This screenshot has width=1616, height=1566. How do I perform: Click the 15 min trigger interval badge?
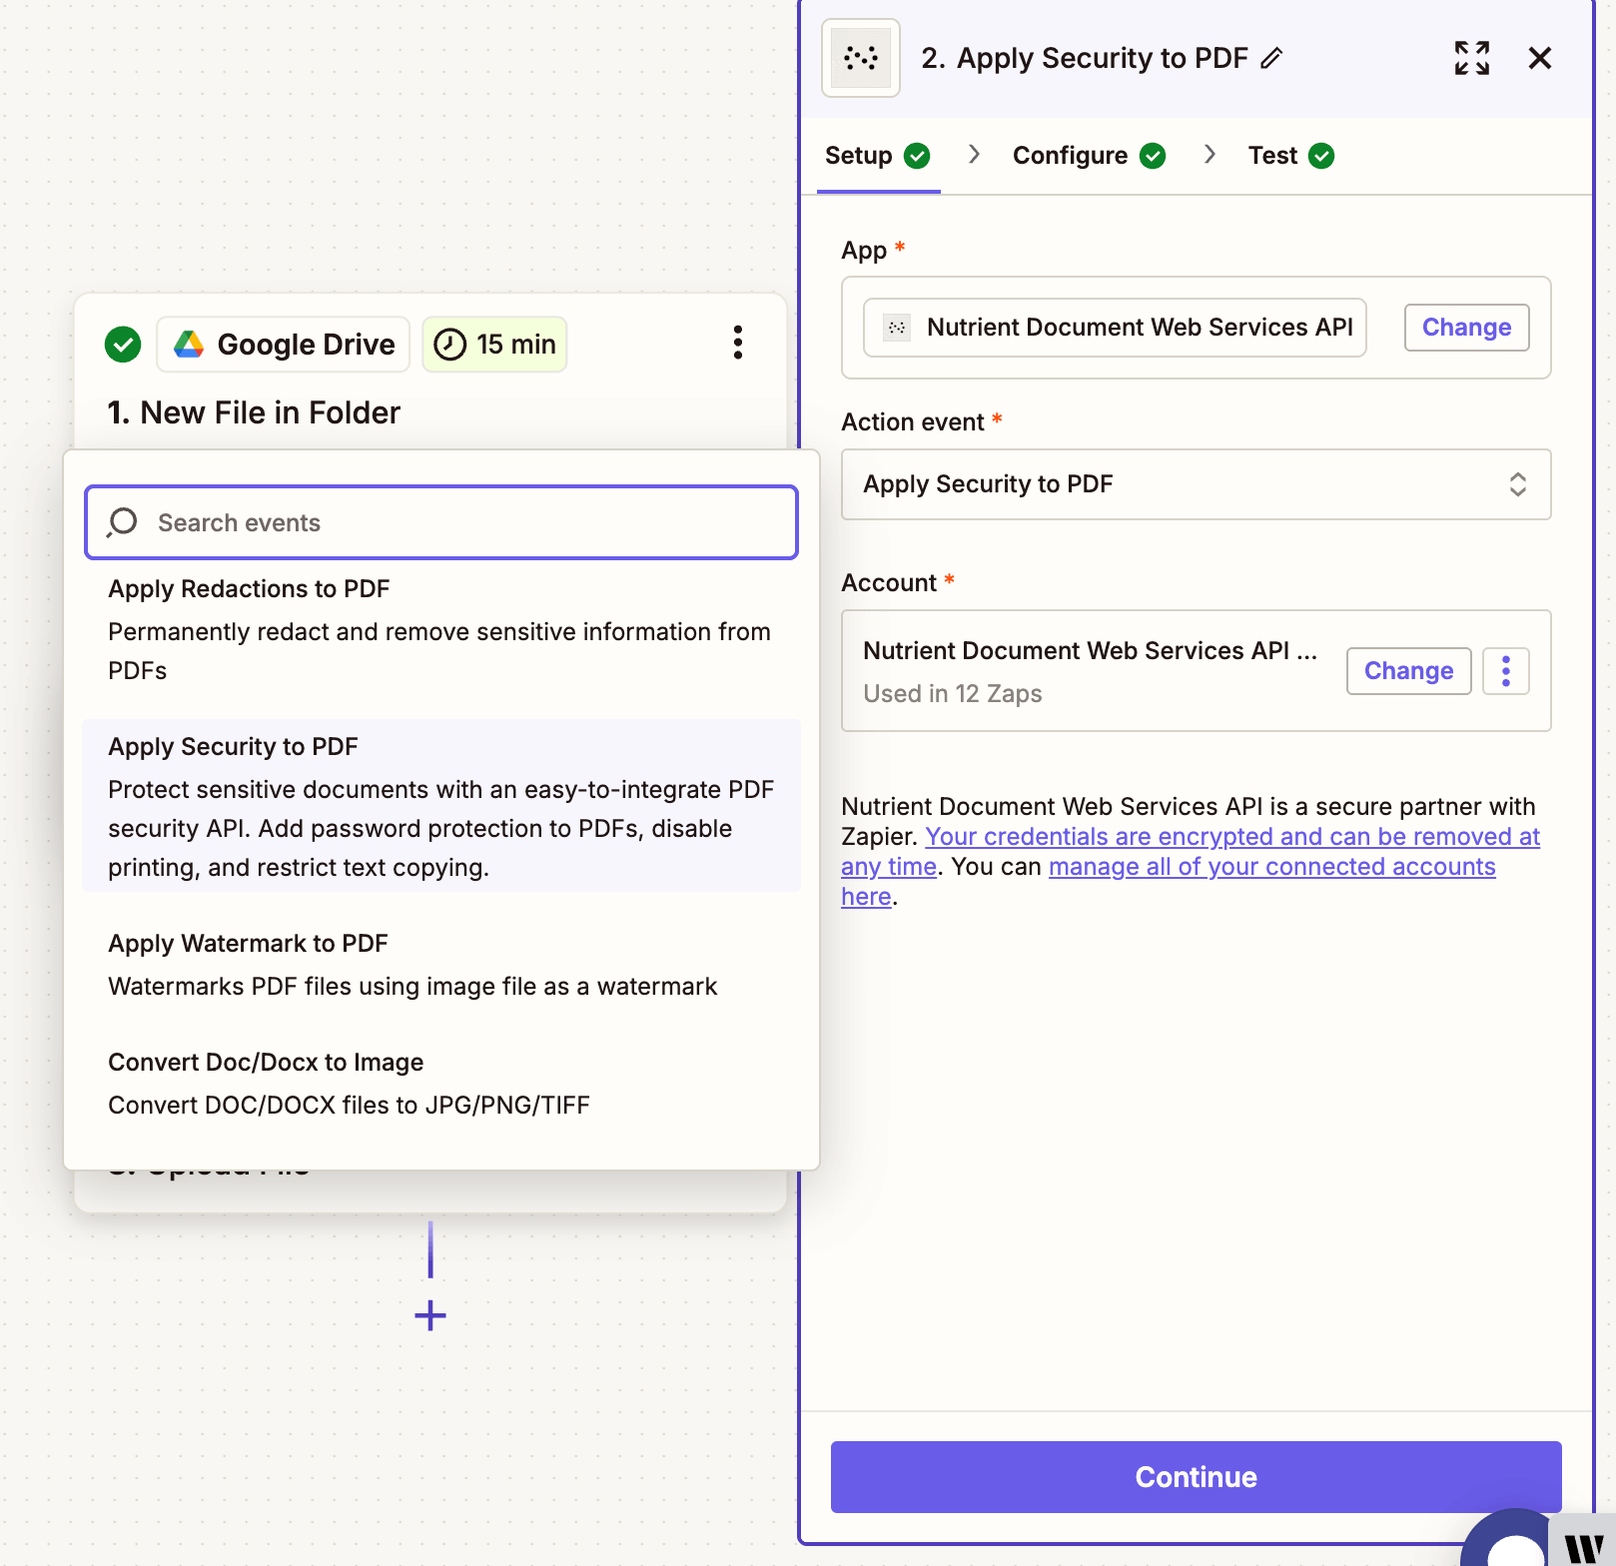click(494, 344)
